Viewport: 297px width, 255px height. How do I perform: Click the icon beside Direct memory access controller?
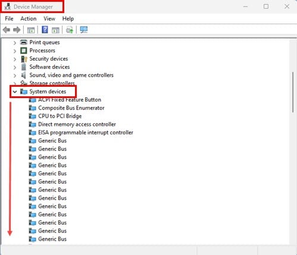(x=32, y=124)
